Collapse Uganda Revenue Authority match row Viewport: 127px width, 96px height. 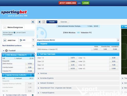pos(4,75)
